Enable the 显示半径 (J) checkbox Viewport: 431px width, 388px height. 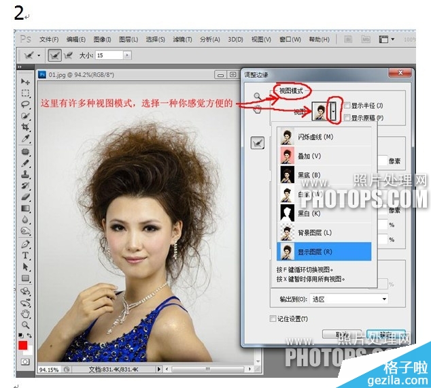[347, 106]
